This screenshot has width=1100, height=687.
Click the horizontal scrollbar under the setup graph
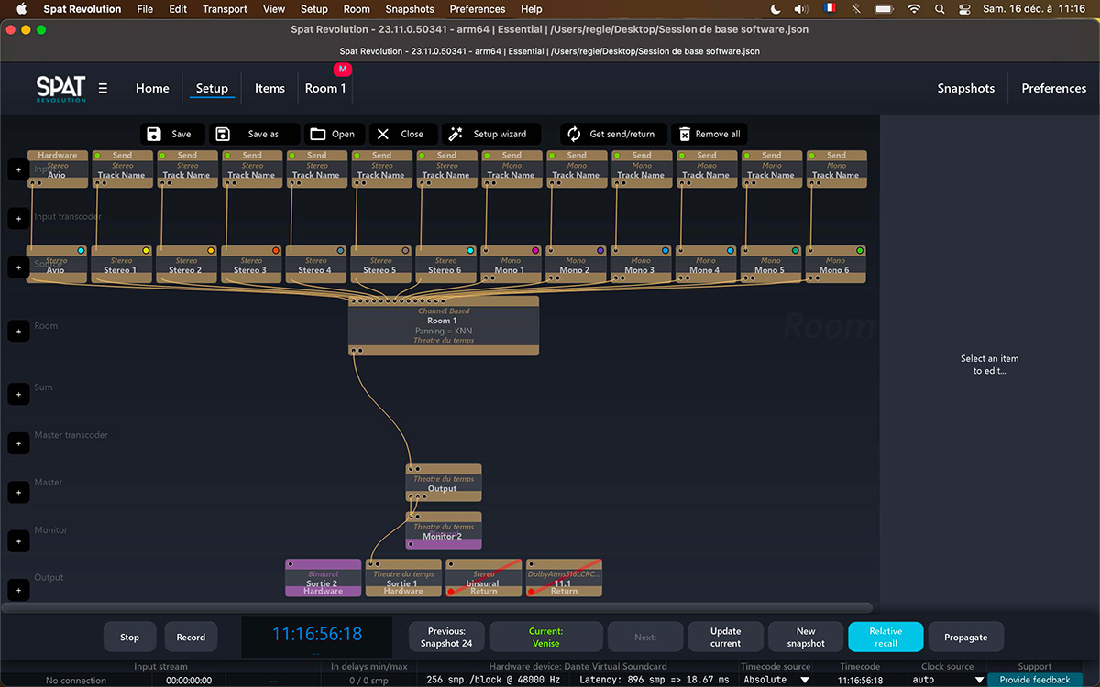click(x=438, y=607)
